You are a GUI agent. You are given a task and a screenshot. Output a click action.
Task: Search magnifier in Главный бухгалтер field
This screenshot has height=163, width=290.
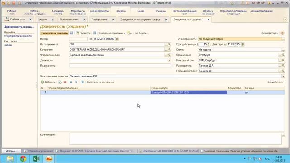(x=283, y=71)
